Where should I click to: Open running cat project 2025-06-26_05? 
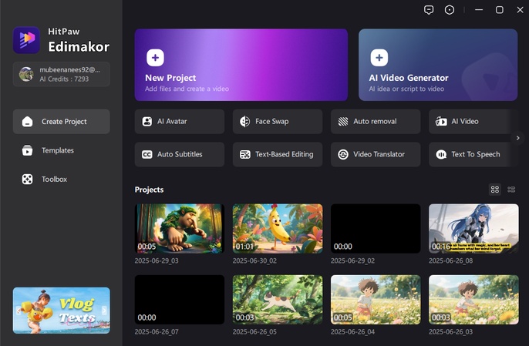pos(278,300)
